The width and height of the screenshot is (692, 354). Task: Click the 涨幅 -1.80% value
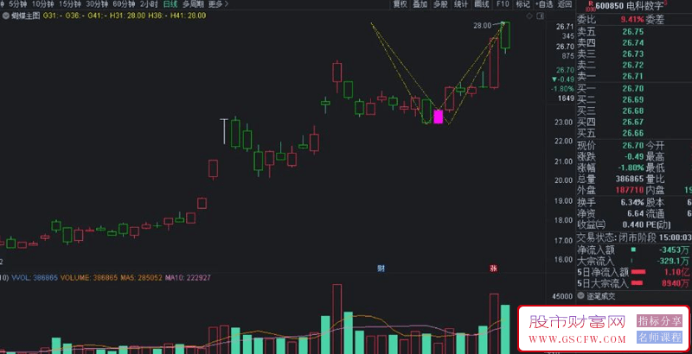click(631, 168)
